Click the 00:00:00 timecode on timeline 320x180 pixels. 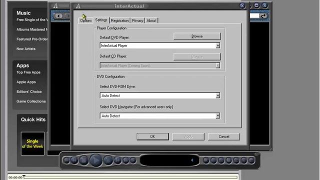(x=15, y=177)
